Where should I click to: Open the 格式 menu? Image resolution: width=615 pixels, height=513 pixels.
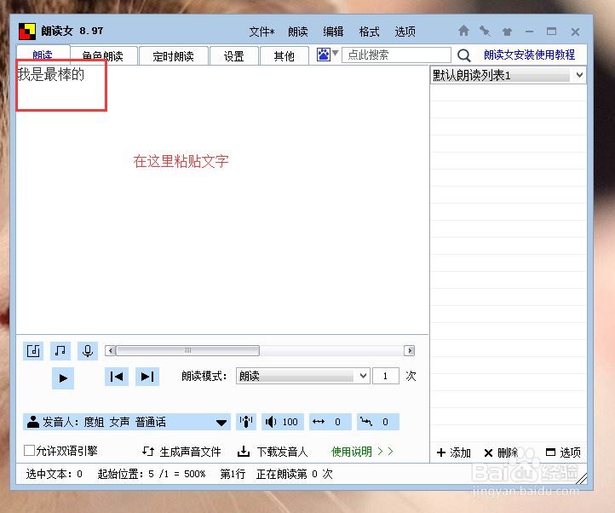click(369, 32)
